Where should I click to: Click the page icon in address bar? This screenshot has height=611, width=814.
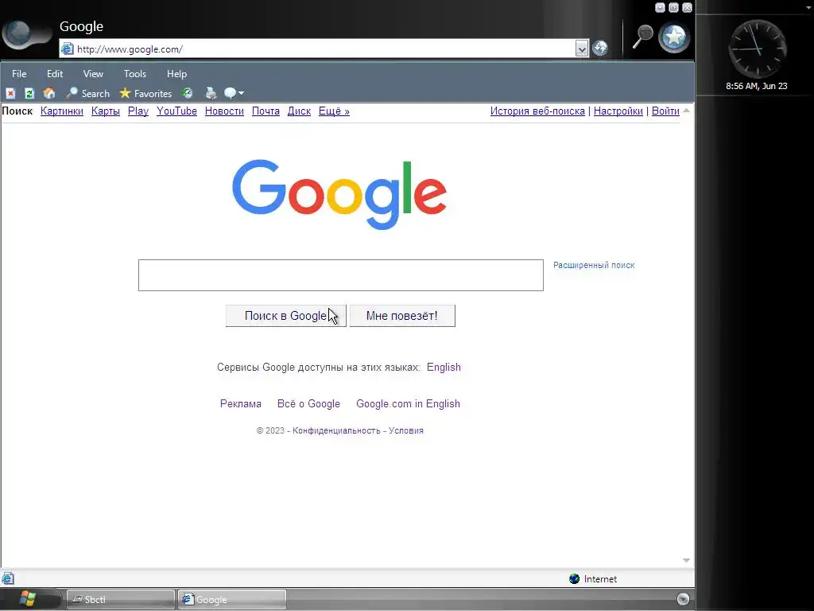point(67,49)
